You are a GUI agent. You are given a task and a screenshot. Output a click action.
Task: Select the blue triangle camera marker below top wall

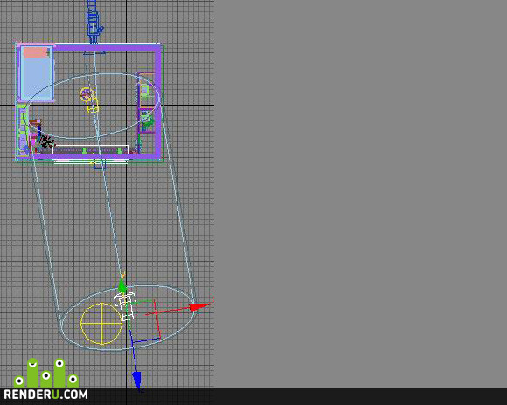94,53
